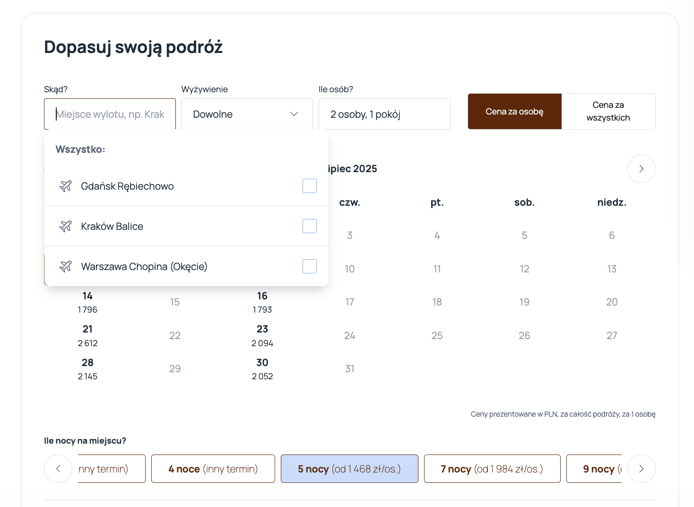Image resolution: width=694 pixels, height=507 pixels.
Task: Click the airplane icon beside Gdańsk Rębiechowo
Action: (x=66, y=186)
